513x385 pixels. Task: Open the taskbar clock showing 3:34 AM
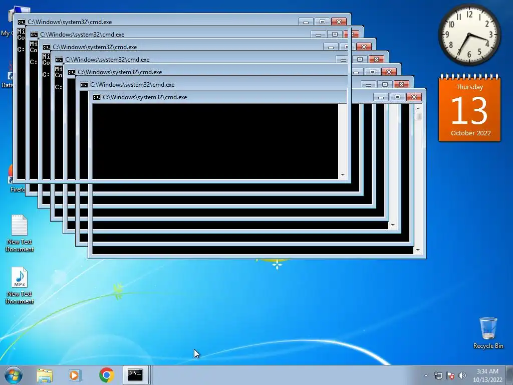tap(487, 375)
